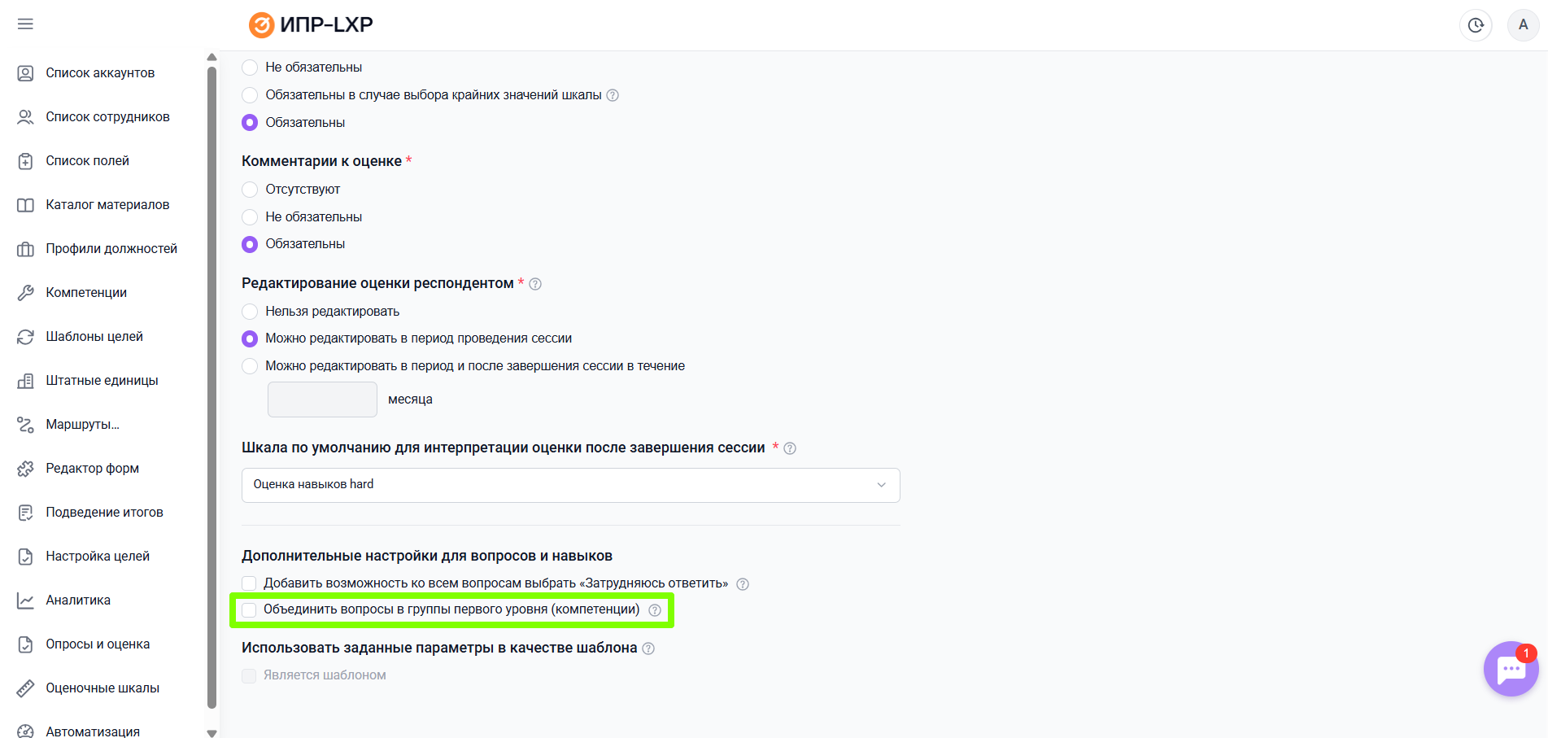Click help icon beside default scale label
Viewport: 1548px width, 738px height.
pyautogui.click(x=790, y=448)
